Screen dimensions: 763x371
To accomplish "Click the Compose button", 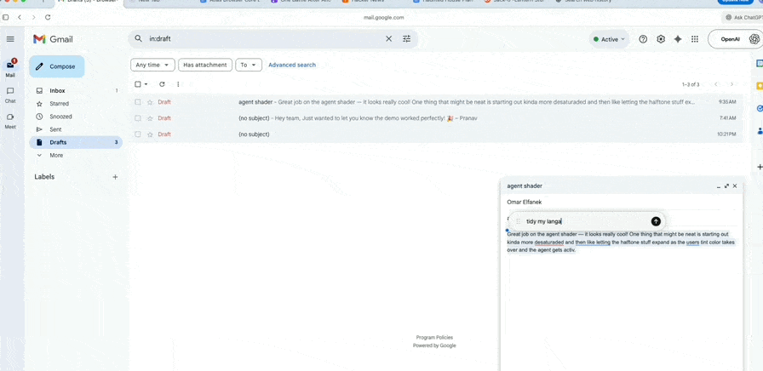I will tap(57, 66).
